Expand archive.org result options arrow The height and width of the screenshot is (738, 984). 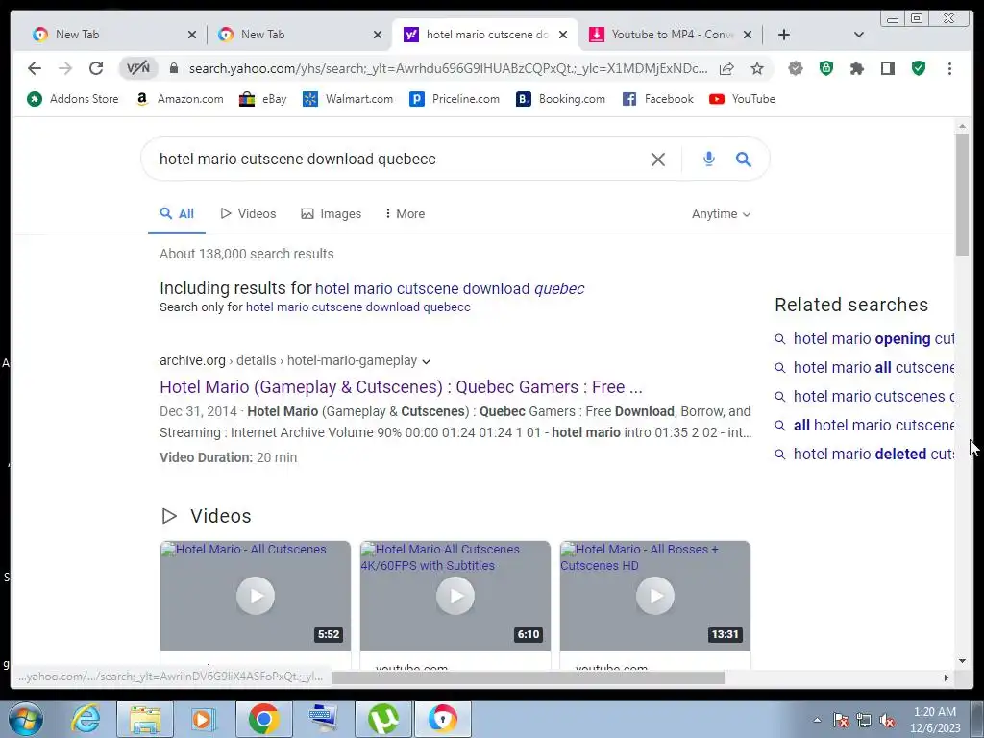click(426, 361)
